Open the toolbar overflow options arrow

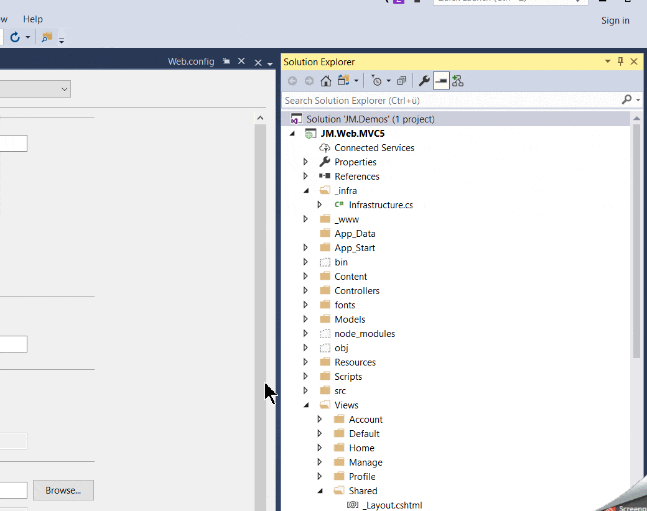62,40
